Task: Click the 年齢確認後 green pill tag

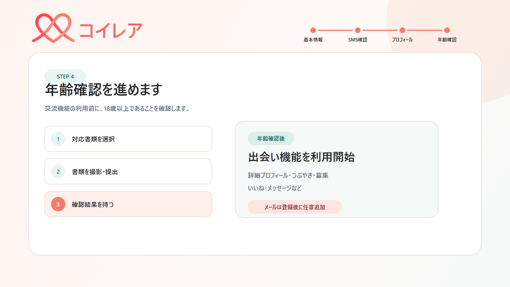Action: pos(271,138)
